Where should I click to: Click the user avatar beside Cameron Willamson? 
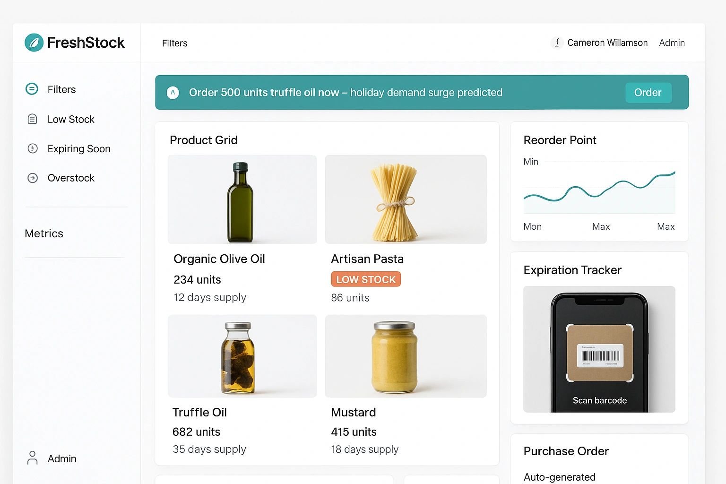pos(557,43)
